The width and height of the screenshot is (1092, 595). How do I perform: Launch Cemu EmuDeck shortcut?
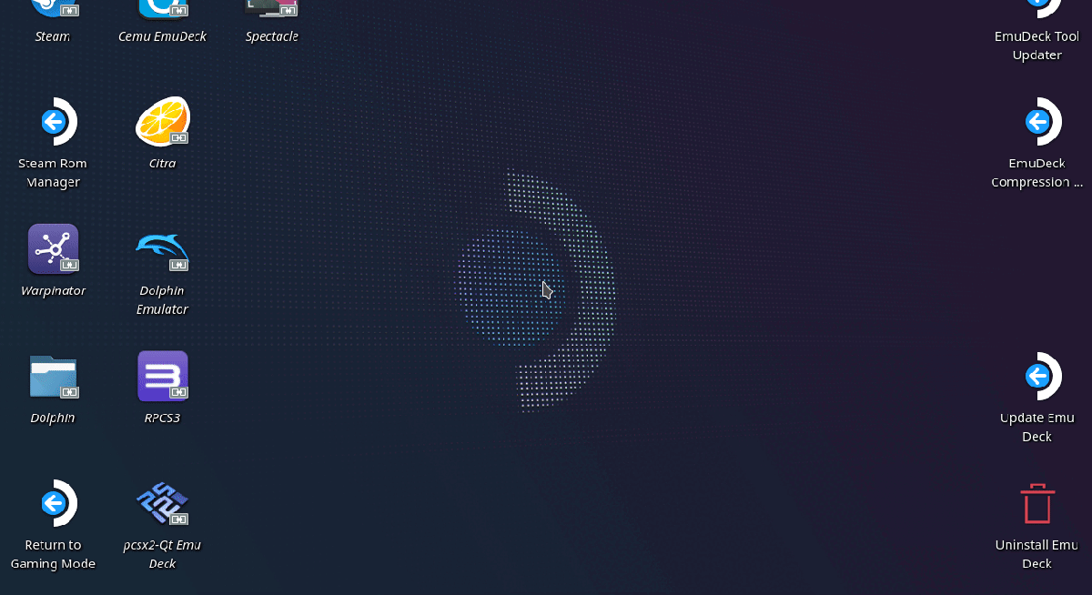tap(163, 8)
